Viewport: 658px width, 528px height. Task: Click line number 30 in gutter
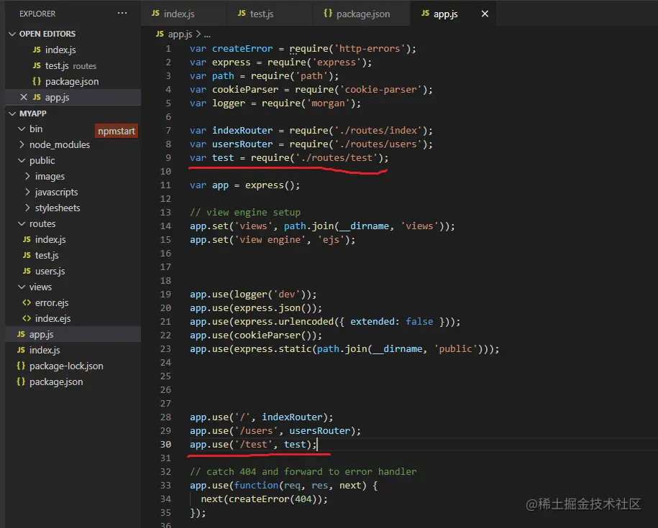165,444
